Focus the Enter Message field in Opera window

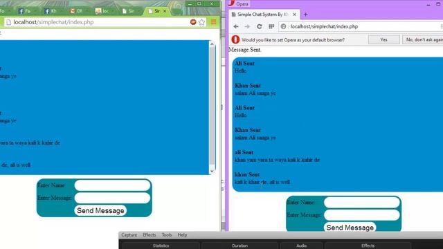tap(361, 215)
